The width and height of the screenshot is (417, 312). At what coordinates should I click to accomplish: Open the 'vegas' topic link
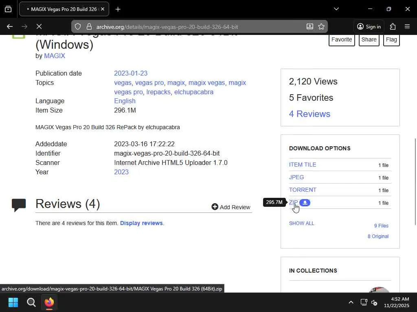pos(123,83)
